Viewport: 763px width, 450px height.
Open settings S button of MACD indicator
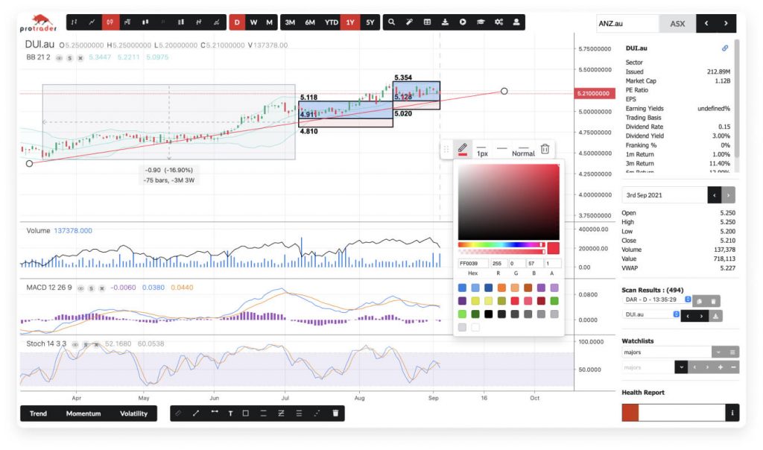pyautogui.click(x=91, y=288)
